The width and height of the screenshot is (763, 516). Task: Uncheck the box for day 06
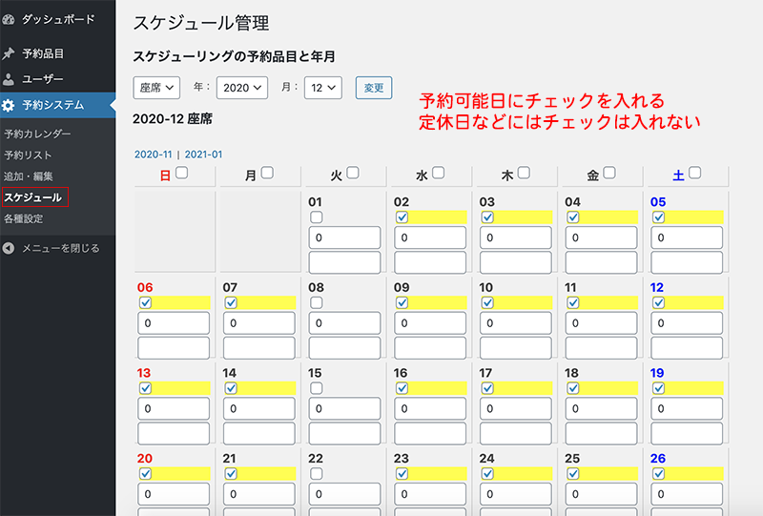pyautogui.click(x=146, y=302)
